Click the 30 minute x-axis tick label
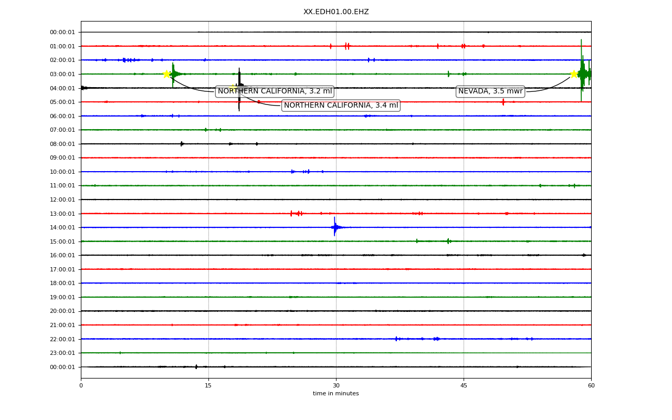 [x=336, y=386]
